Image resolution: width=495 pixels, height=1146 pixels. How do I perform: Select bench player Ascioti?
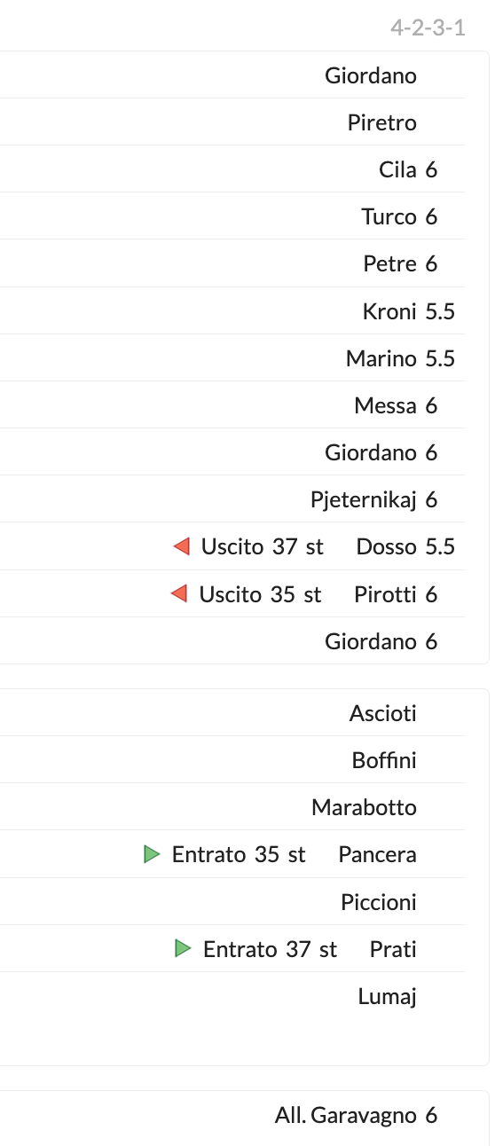point(383,713)
